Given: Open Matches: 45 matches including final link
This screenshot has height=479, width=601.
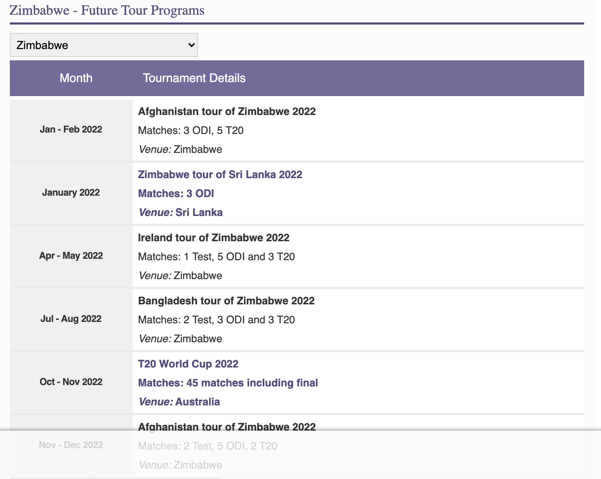Looking at the screenshot, I should (x=228, y=383).
